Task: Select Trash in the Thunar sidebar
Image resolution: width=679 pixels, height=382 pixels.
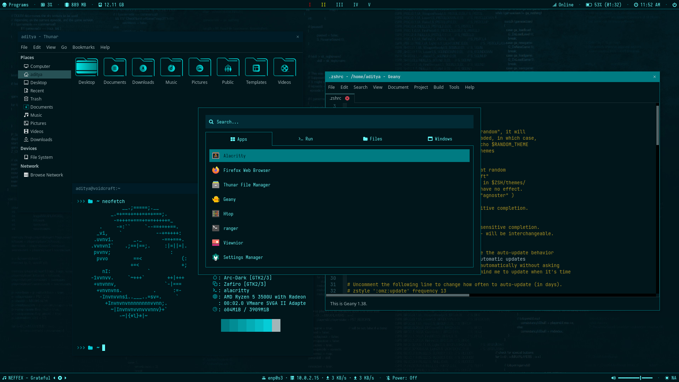Action: (36, 99)
